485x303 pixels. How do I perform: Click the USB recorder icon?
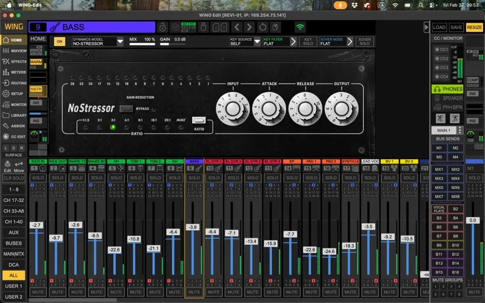pyautogui.click(x=203, y=27)
